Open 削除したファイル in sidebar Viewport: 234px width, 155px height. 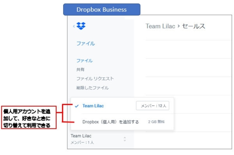click(92, 88)
